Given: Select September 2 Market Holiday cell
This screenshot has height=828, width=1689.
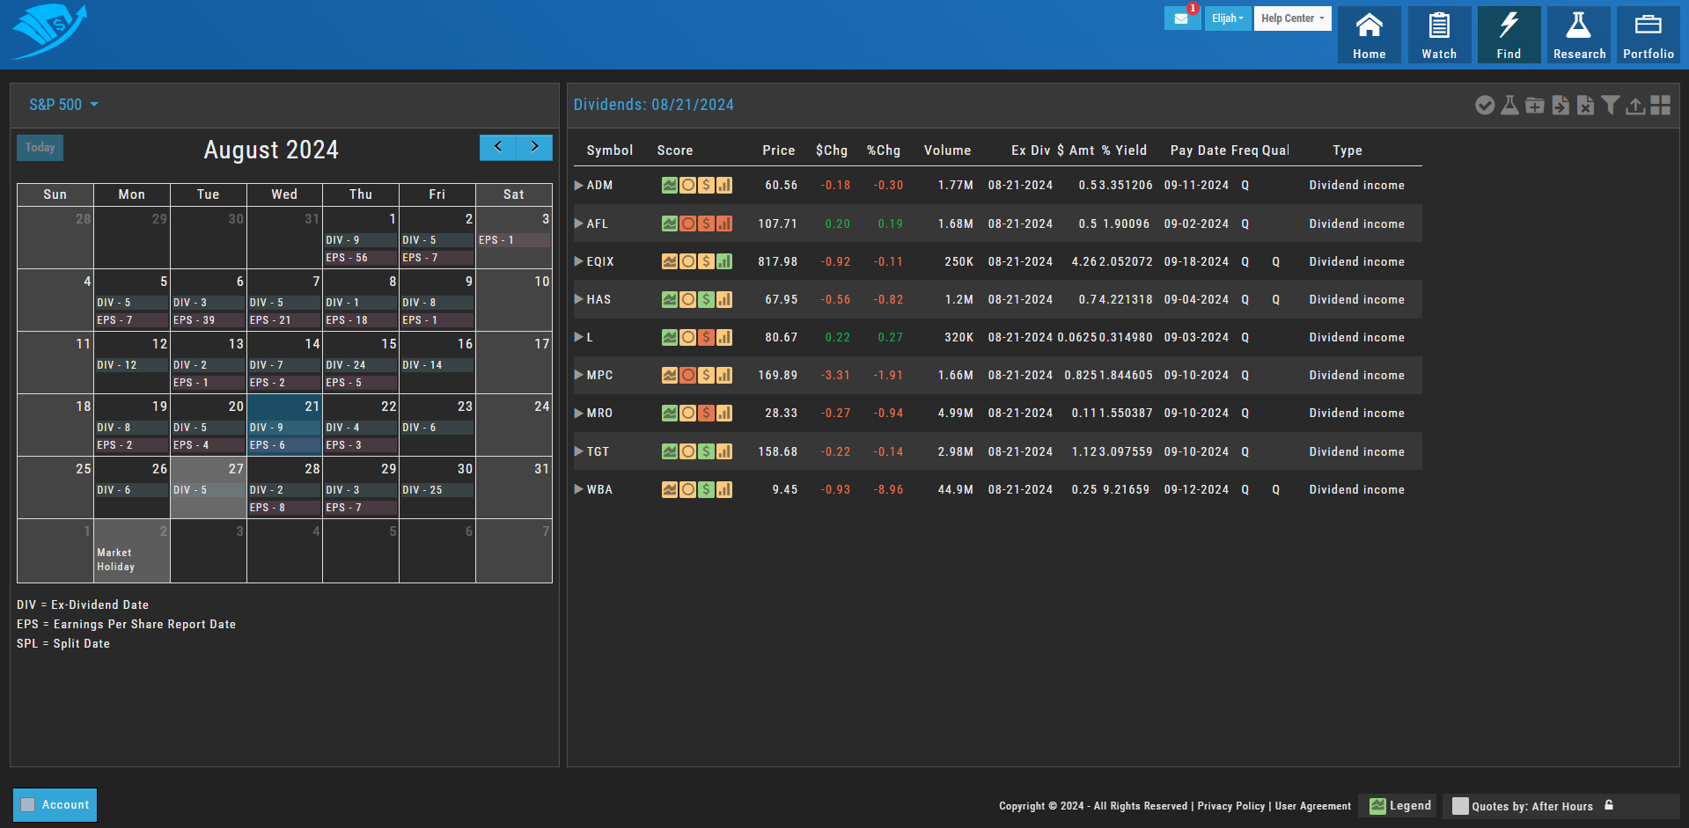Looking at the screenshot, I should (x=132, y=551).
